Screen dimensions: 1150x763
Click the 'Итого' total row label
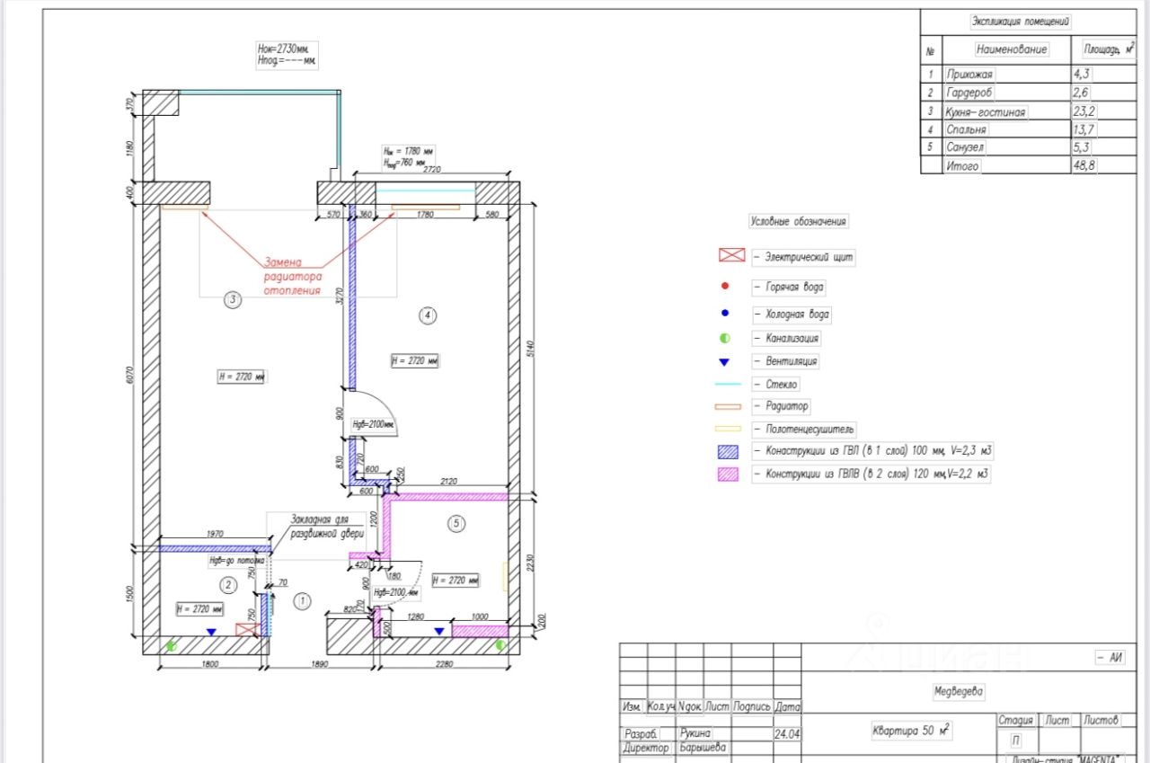coord(961,166)
